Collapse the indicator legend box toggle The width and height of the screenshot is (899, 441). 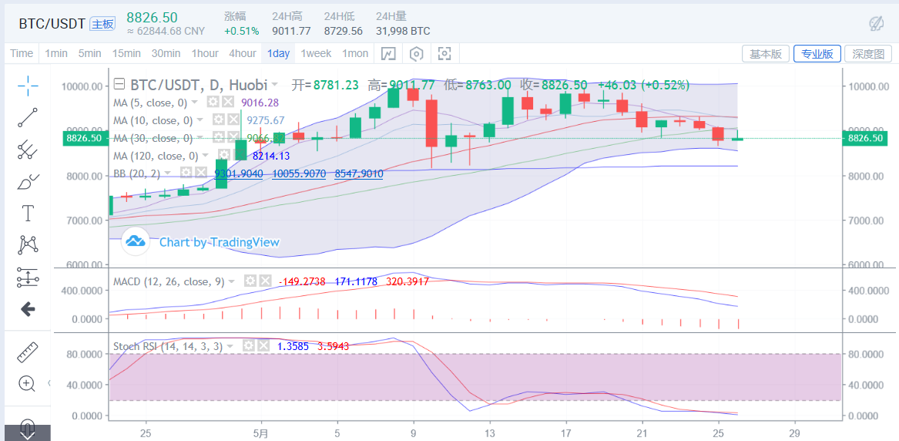click(x=120, y=85)
